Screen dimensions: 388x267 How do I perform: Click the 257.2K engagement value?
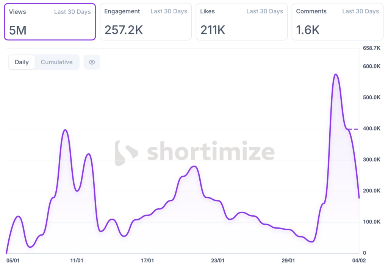(x=124, y=30)
